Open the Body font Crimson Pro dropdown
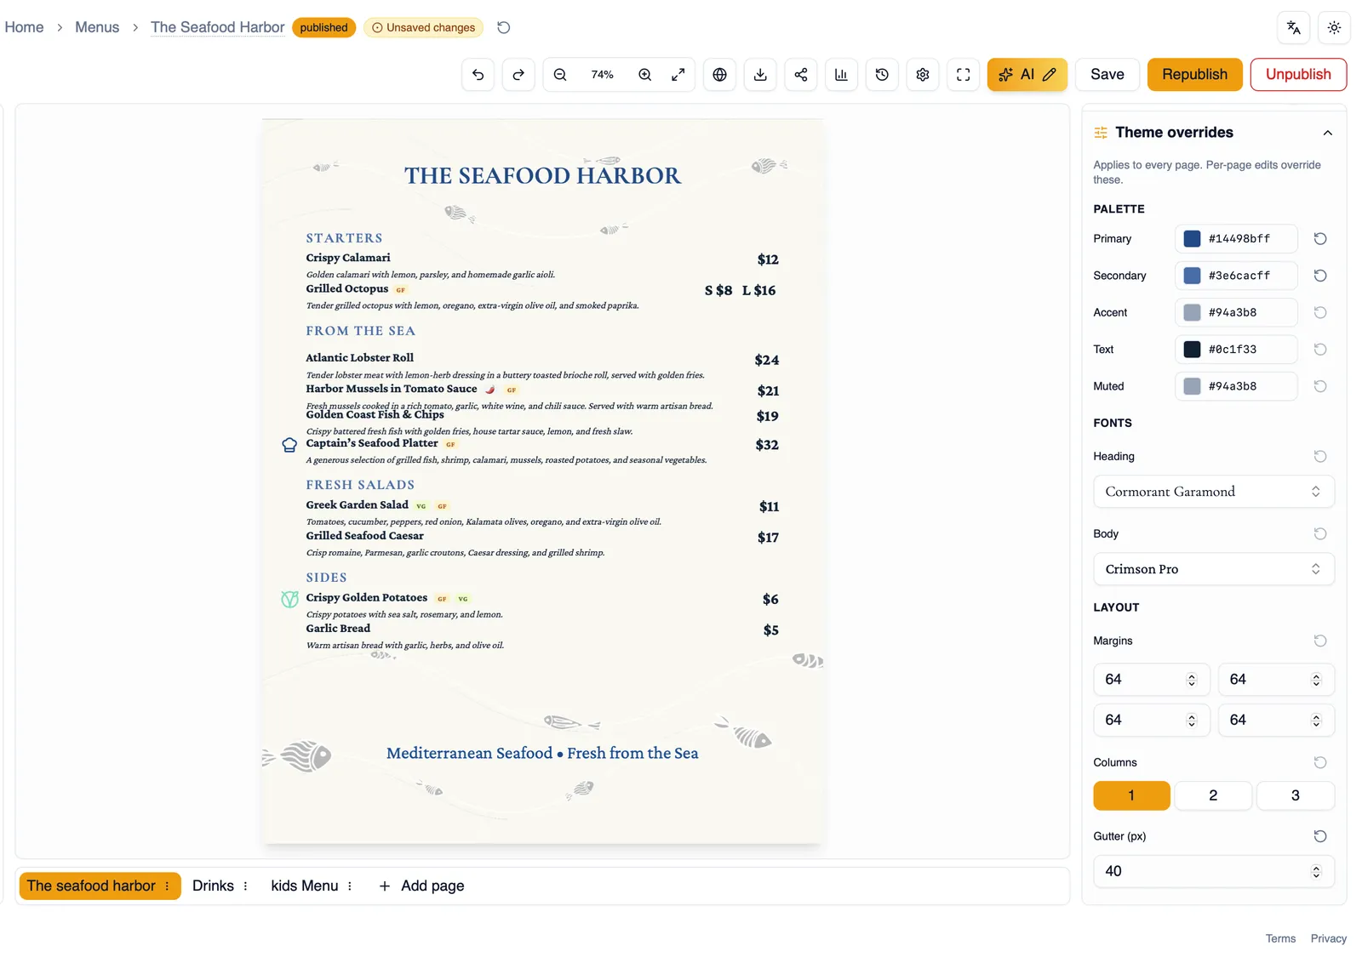Image resolution: width=1362 pixels, height=957 pixels. pos(1214,569)
